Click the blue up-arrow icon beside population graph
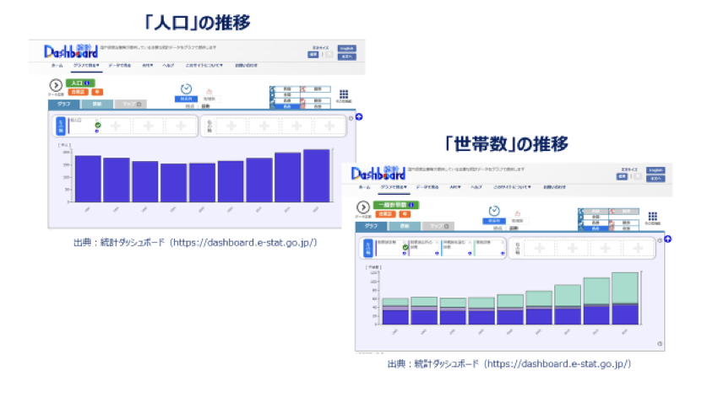The image size is (718, 403). pyautogui.click(x=358, y=116)
